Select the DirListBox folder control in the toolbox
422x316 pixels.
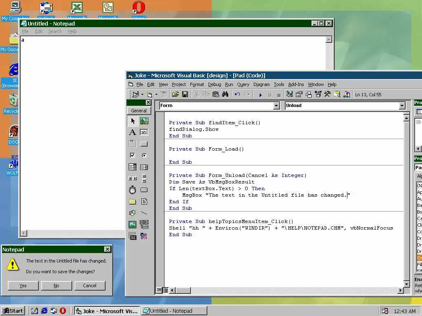(132, 202)
